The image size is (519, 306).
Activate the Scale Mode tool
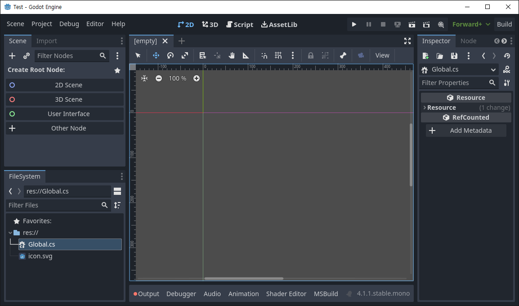pos(185,55)
